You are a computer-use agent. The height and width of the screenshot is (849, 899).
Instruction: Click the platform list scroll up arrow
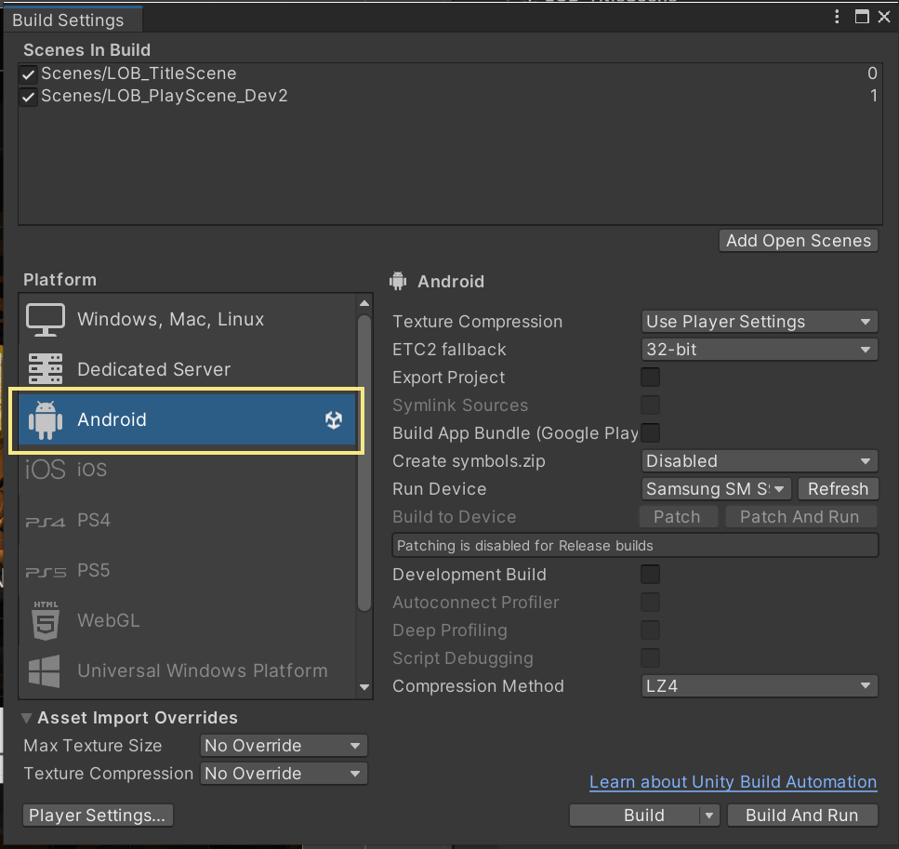364,303
